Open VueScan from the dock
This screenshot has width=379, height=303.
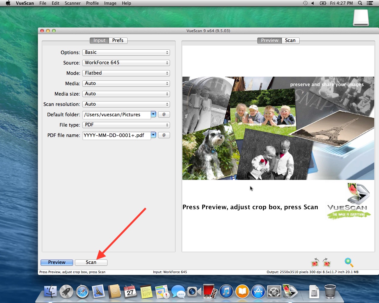(290, 292)
